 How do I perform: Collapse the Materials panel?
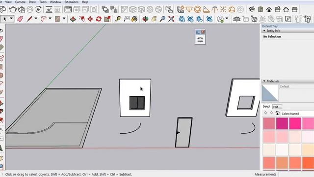[264, 81]
